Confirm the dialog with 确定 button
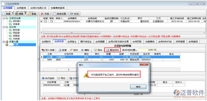 138,87
